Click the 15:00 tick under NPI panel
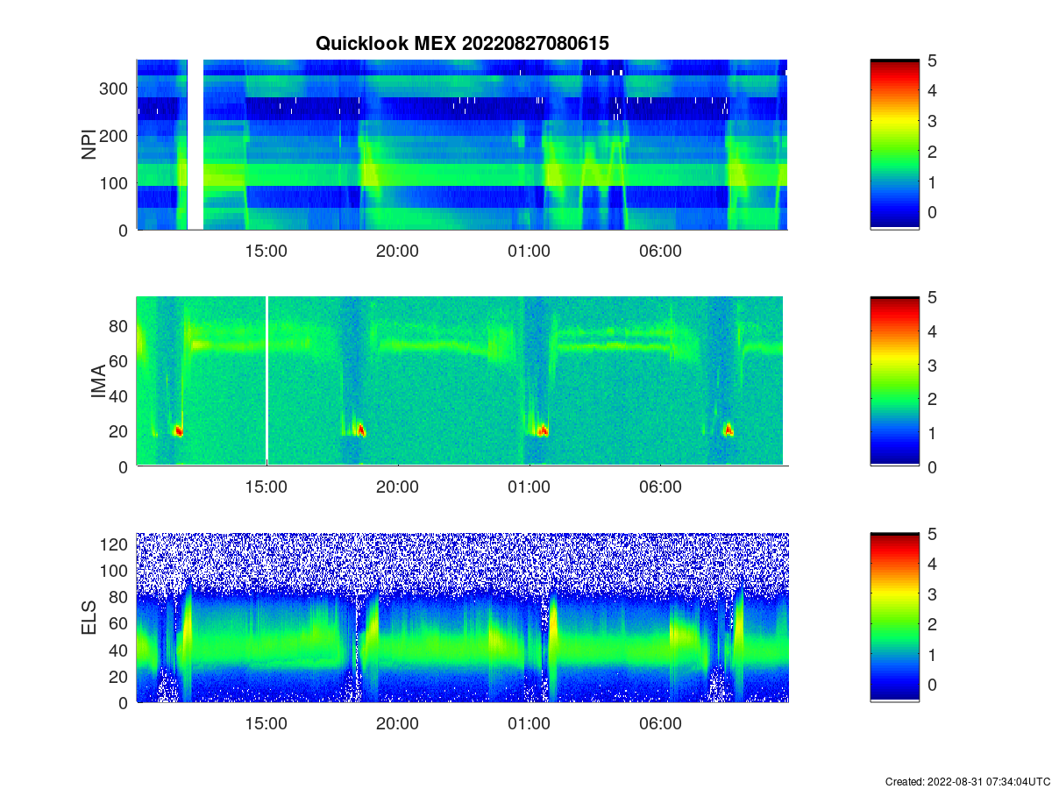Viewport: 1052px width, 789px height. point(267,251)
